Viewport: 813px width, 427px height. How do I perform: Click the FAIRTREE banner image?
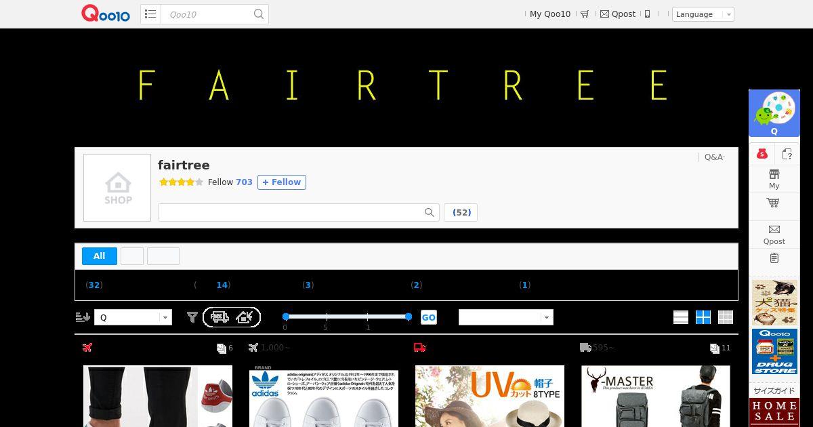click(406, 85)
